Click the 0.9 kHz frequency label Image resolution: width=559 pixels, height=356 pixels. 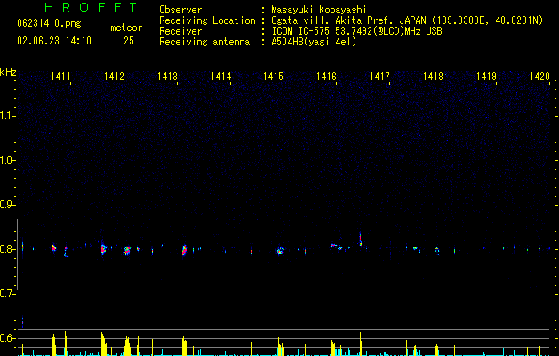point(7,205)
